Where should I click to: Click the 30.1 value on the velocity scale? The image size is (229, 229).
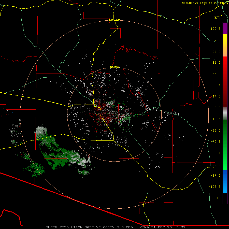pyautogui.click(x=217, y=85)
